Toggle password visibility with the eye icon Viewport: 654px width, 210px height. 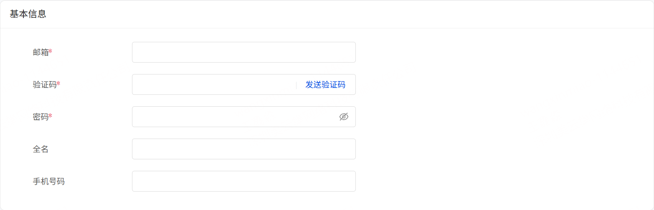coord(344,117)
